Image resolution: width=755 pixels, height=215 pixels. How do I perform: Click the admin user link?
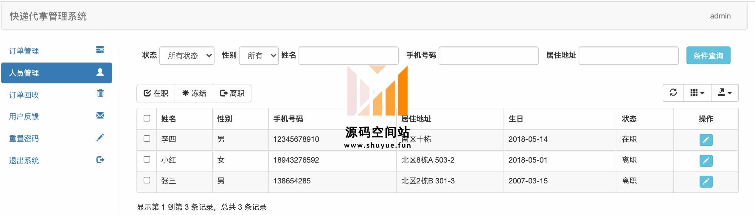coord(720,16)
